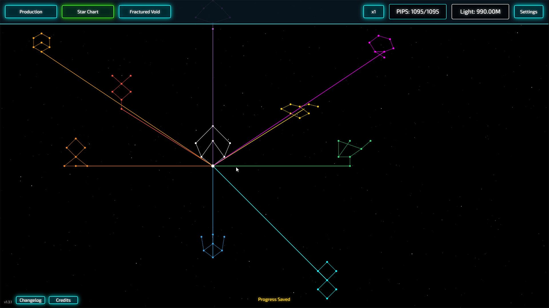Click the Light 990.00M display

[x=480, y=12]
